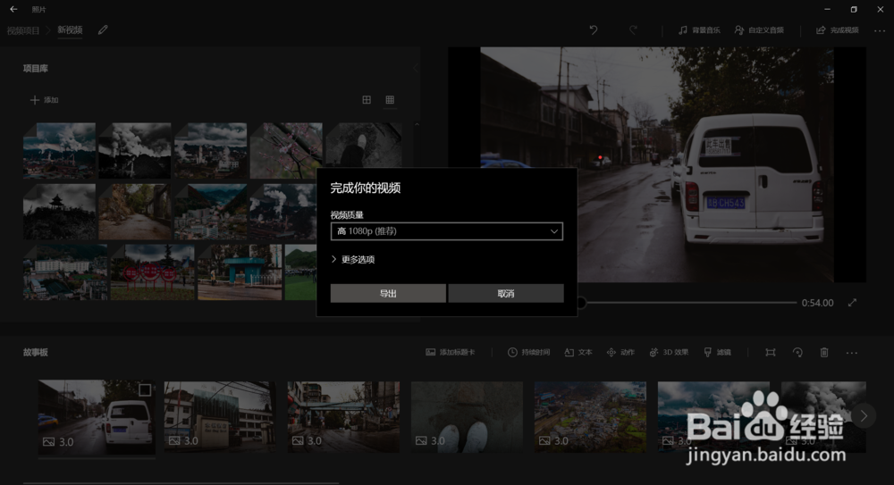This screenshot has height=485, width=894.
Task: Open top-right more options ellipsis
Action: (x=880, y=30)
